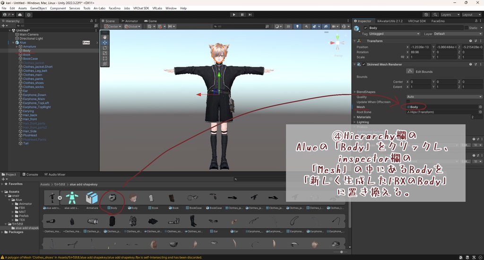This screenshot has height=260, width=484.
Task: Open the Layout dropdown in top bar
Action: pyautogui.click(x=471, y=15)
